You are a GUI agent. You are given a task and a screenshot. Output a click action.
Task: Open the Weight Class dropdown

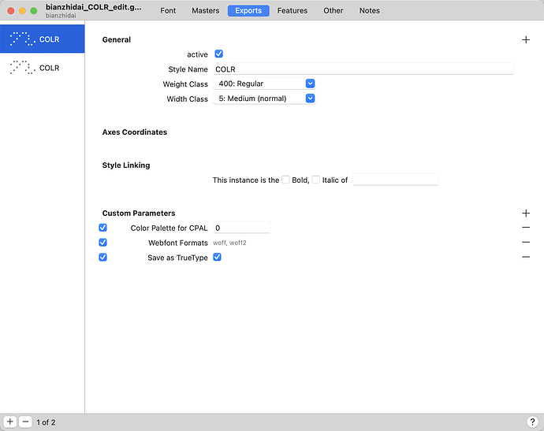coord(264,84)
